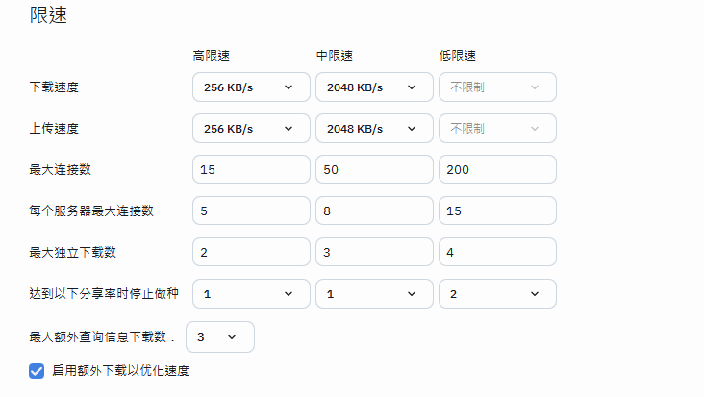
Task: Click the 中限速 最大连接数 field
Action: click(x=374, y=169)
